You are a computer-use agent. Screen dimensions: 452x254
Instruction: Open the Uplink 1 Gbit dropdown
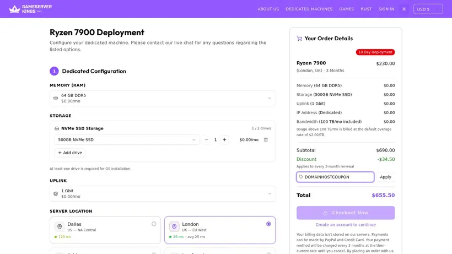click(163, 193)
